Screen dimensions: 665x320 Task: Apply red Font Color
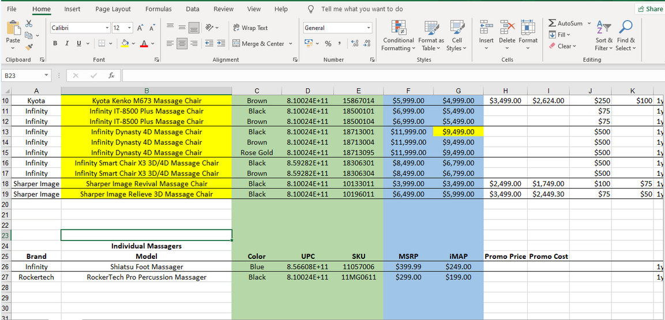(144, 43)
